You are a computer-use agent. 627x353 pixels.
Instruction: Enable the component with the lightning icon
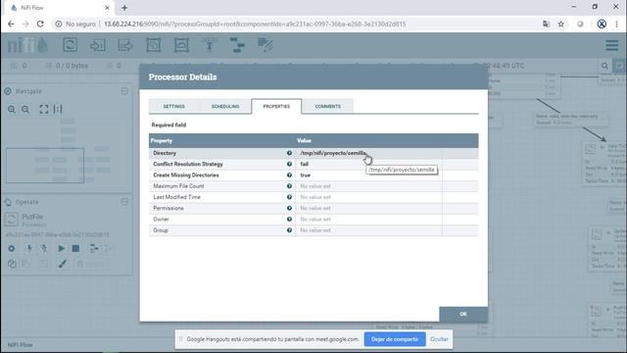point(29,248)
